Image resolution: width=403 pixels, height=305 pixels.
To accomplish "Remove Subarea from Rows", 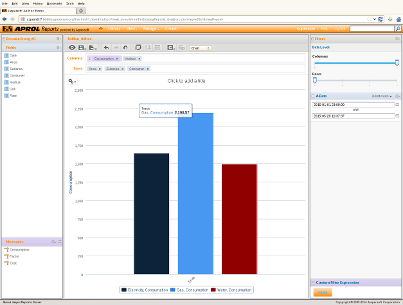I will [x=123, y=69].
